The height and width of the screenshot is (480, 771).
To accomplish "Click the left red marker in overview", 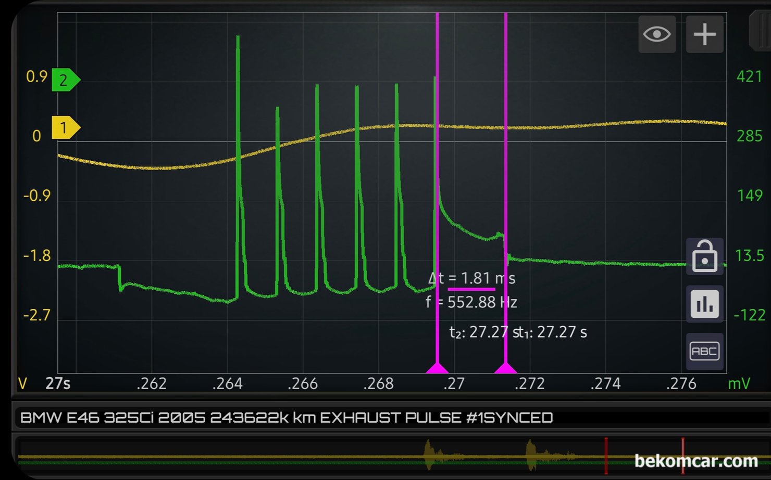I will click(x=606, y=456).
